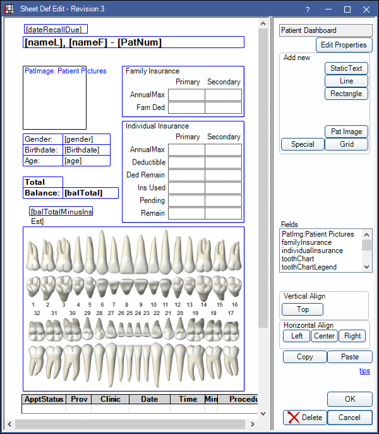Click sheet vertical scrollbar down arrow
This screenshot has height=434, width=379.
click(263, 414)
